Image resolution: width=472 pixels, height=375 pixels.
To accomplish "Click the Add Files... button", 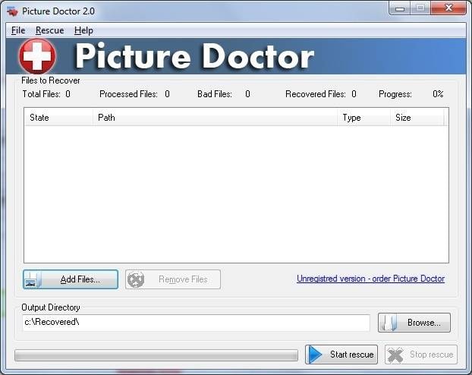I will 71,279.
